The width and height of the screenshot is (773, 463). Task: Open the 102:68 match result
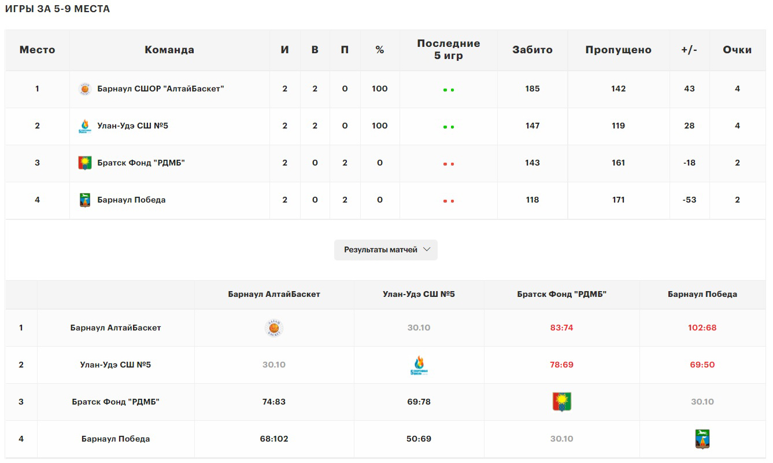[x=702, y=328]
